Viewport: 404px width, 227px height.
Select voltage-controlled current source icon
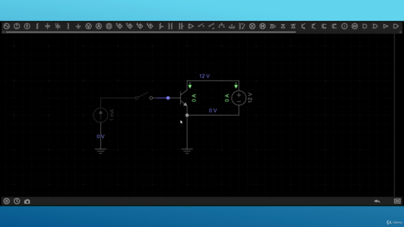coord(129,26)
